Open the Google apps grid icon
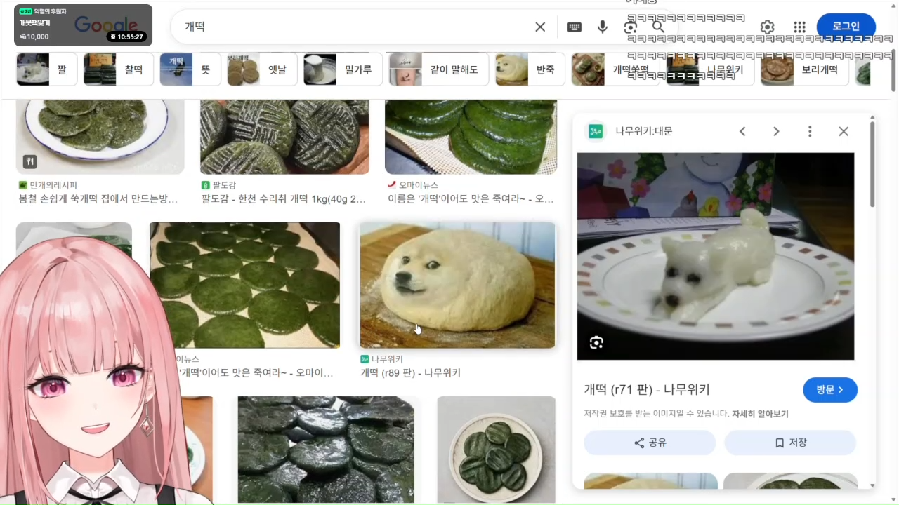 [799, 27]
